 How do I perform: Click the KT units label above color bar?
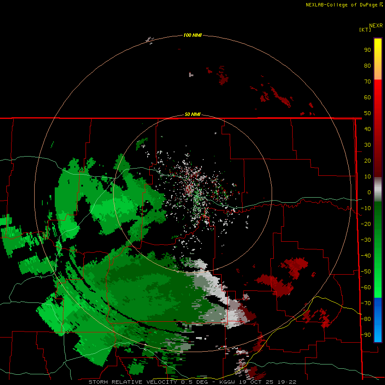click(x=365, y=30)
